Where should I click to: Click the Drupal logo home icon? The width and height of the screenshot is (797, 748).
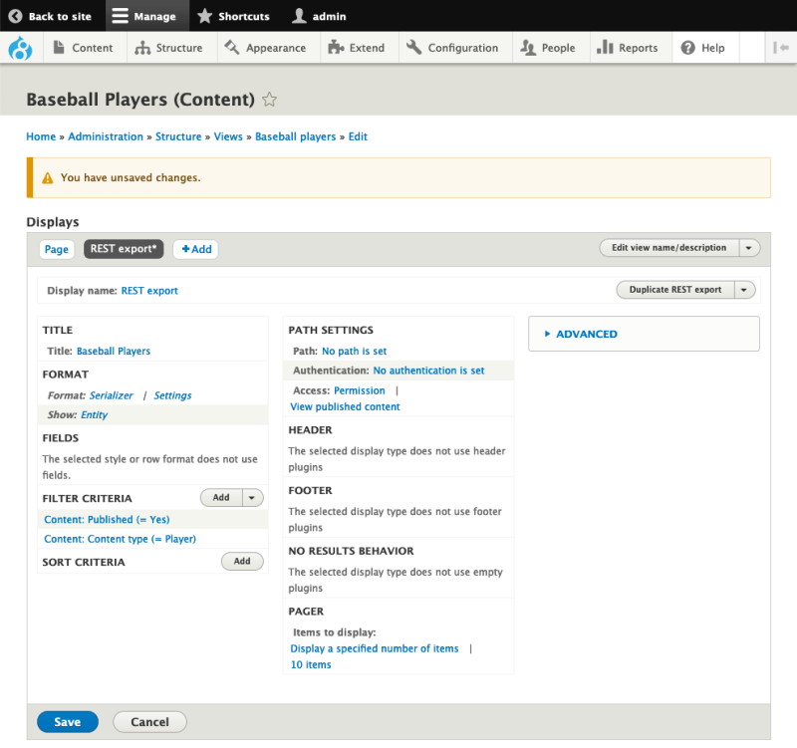20,48
